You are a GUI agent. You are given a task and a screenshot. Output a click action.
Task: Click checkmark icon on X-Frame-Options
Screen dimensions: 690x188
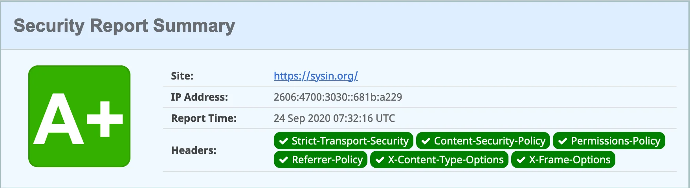tap(521, 160)
